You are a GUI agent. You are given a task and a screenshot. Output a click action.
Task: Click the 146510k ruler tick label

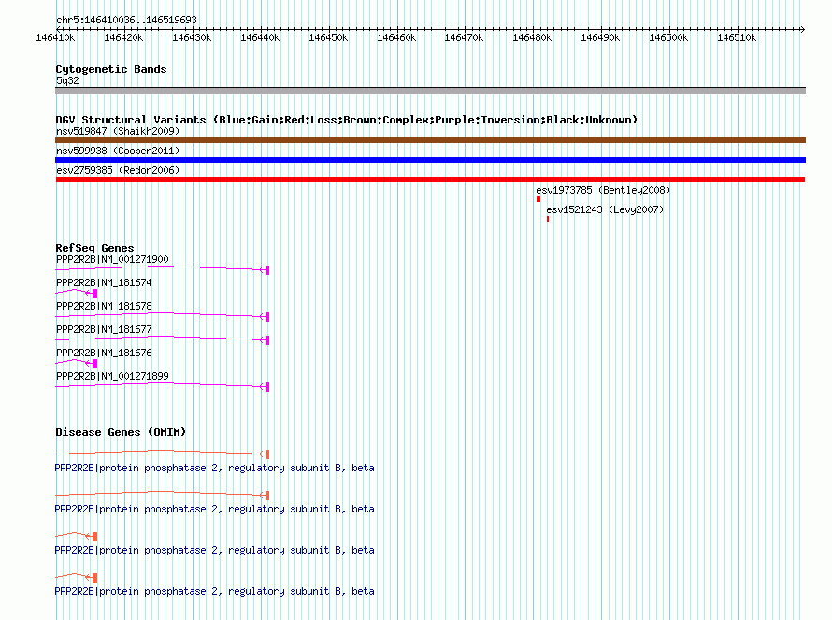pyautogui.click(x=737, y=37)
